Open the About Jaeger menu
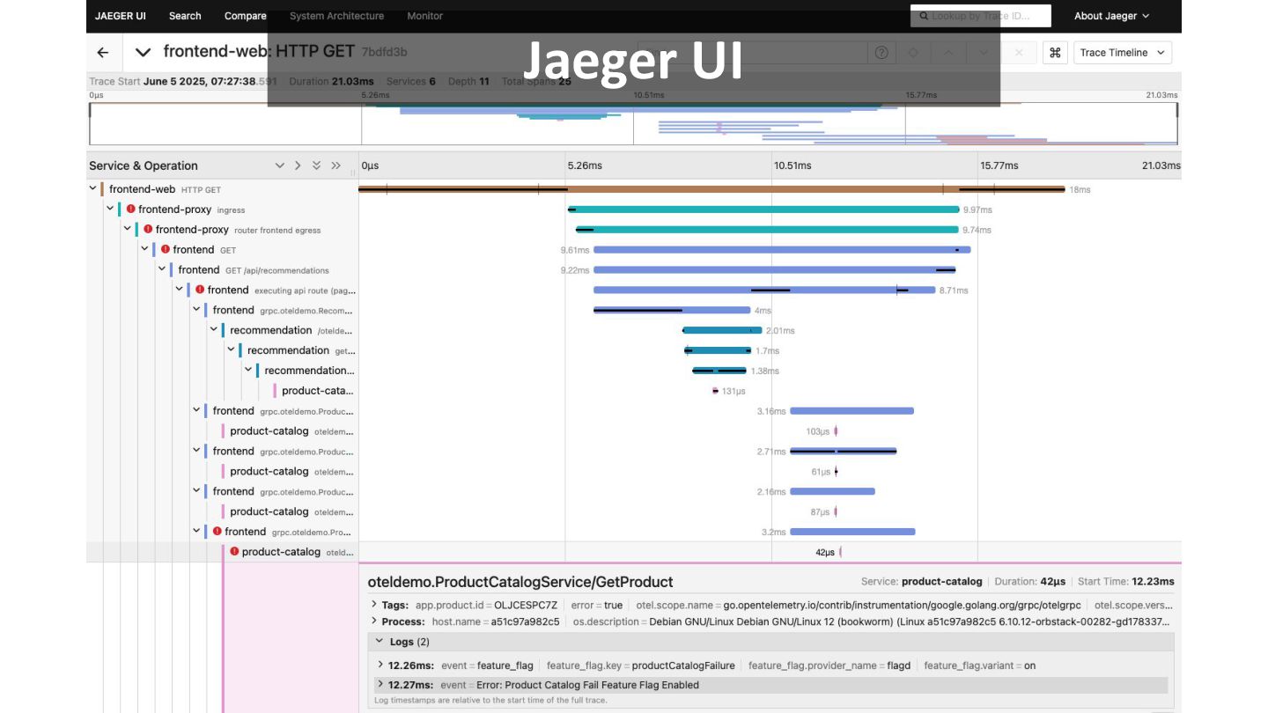The width and height of the screenshot is (1268, 713). pyautogui.click(x=1111, y=16)
